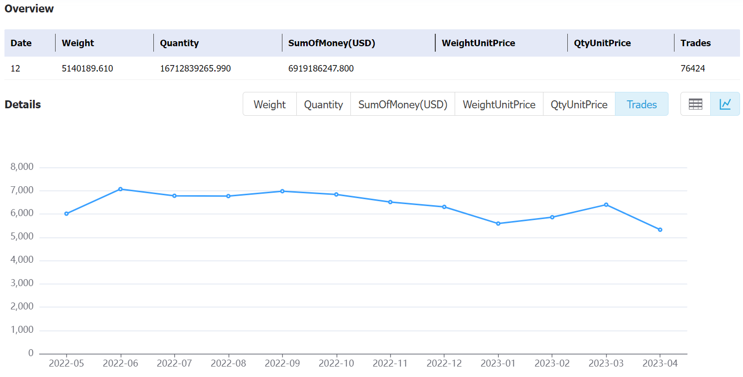The width and height of the screenshot is (743, 377).
Task: Click the 2022-09 data point
Action: click(282, 191)
